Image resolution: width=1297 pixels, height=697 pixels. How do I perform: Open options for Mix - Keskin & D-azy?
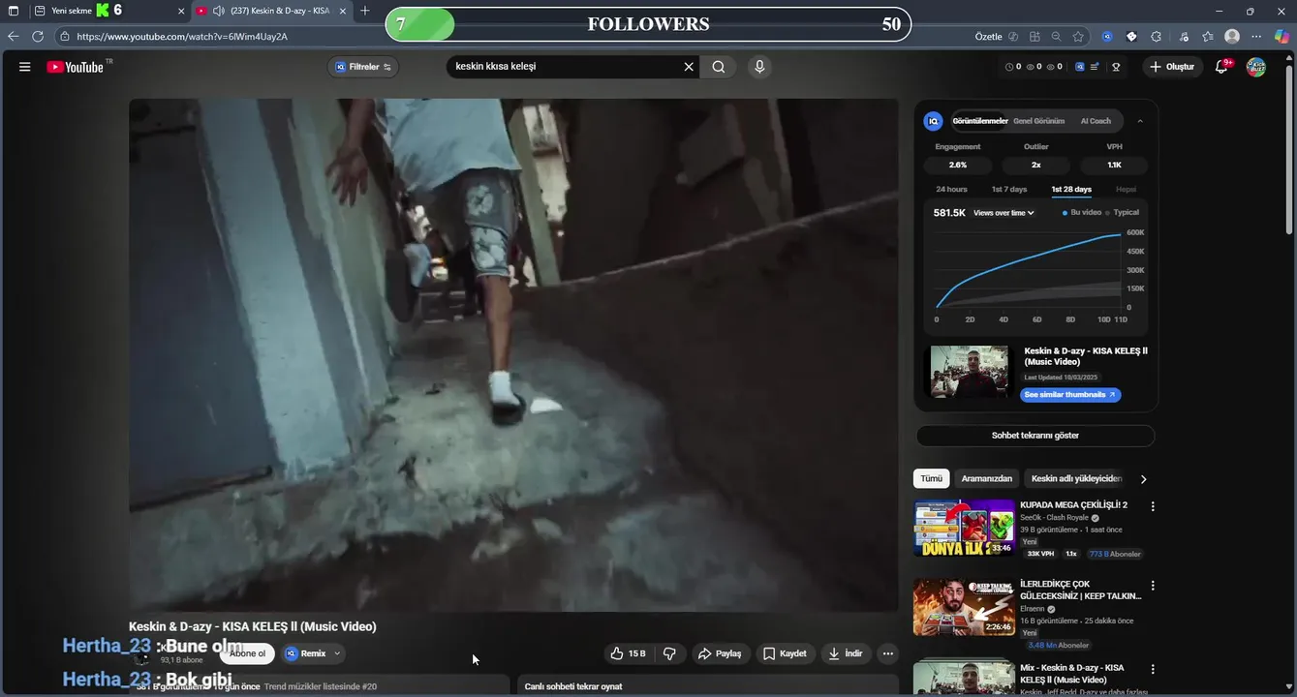[1152, 670]
